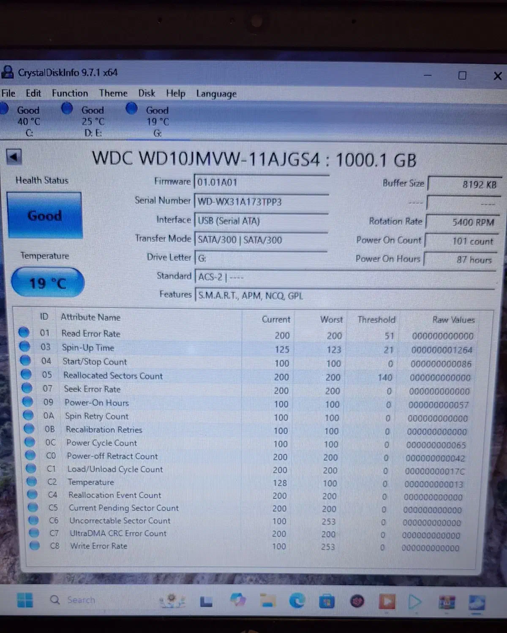Click the Firmware value field
The width and height of the screenshot is (507, 633).
(x=262, y=182)
